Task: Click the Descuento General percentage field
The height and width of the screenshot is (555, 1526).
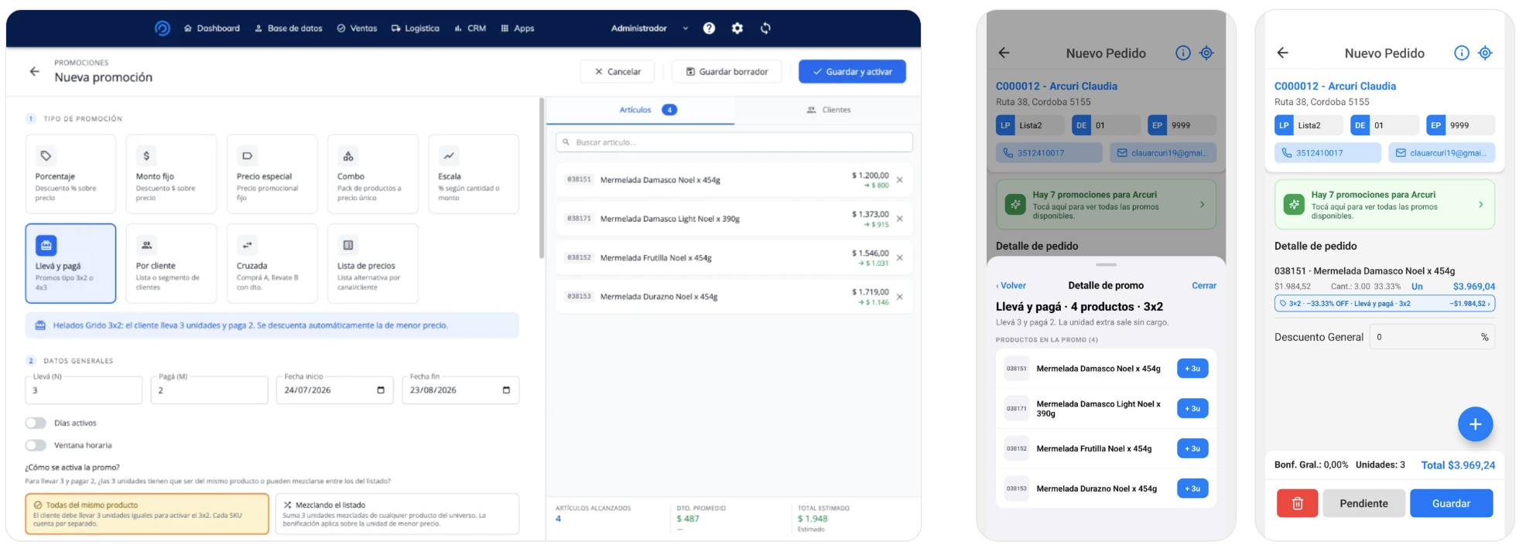Action: (x=1432, y=337)
